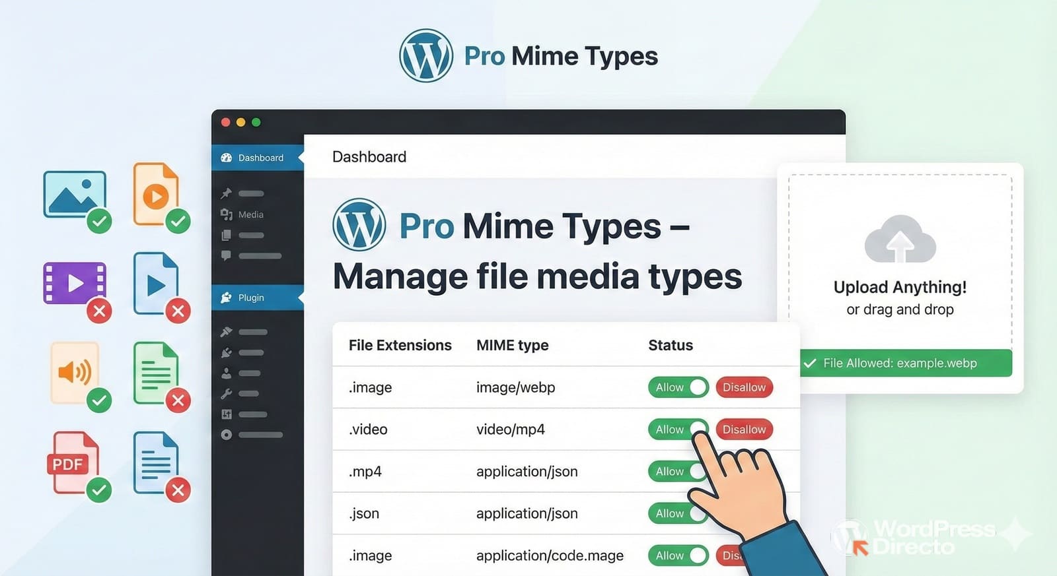This screenshot has width=1057, height=576.
Task: Select the purple video film icon
Action: click(74, 283)
